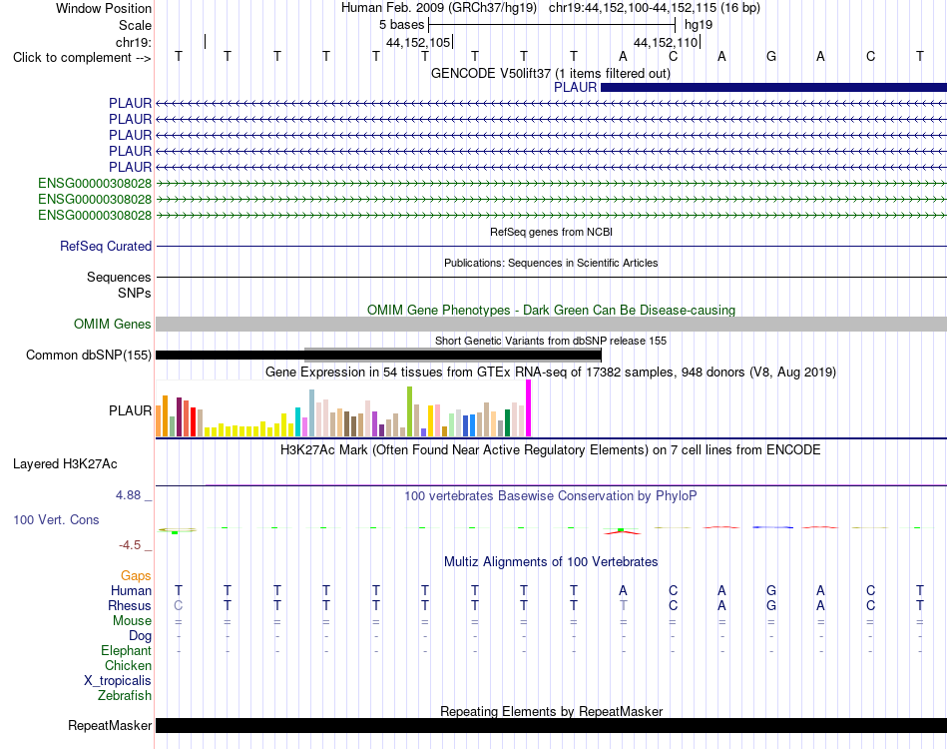Click the 'Layered H3K27Ac' track label
Viewport: 948px width, 749px height.
pyautogui.click(x=65, y=464)
